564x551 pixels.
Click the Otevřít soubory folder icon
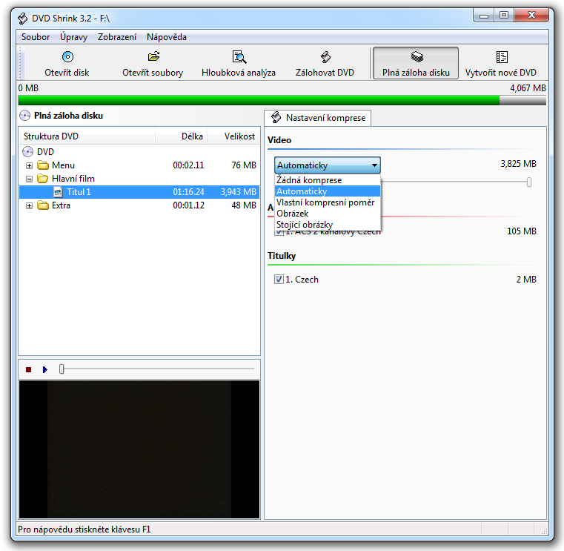click(153, 56)
